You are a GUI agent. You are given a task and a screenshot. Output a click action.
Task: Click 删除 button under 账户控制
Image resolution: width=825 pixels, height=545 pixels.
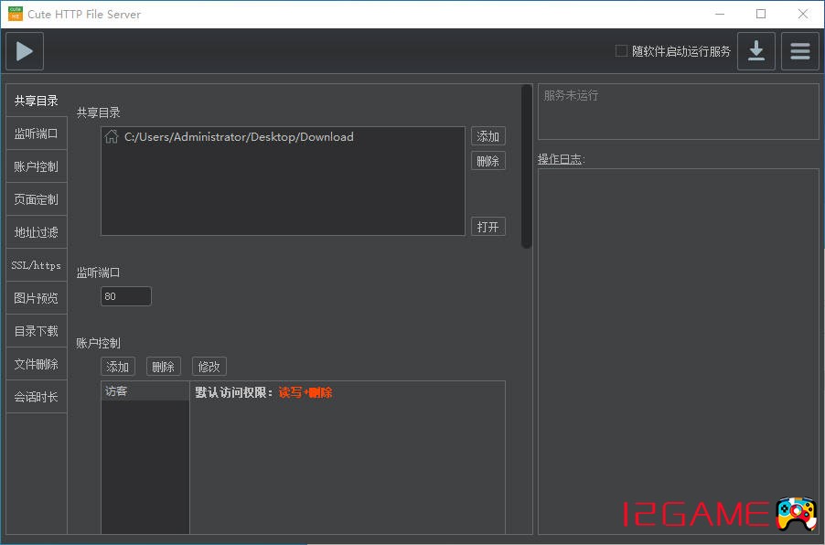163,366
